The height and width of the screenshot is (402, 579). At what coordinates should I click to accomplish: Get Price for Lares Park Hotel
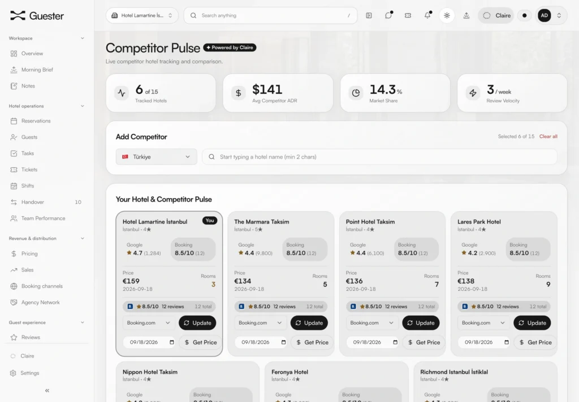tap(535, 343)
